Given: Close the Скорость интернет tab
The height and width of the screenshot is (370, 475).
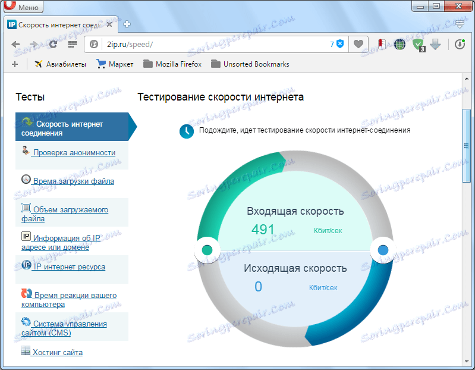Looking at the screenshot, I should [x=109, y=24].
